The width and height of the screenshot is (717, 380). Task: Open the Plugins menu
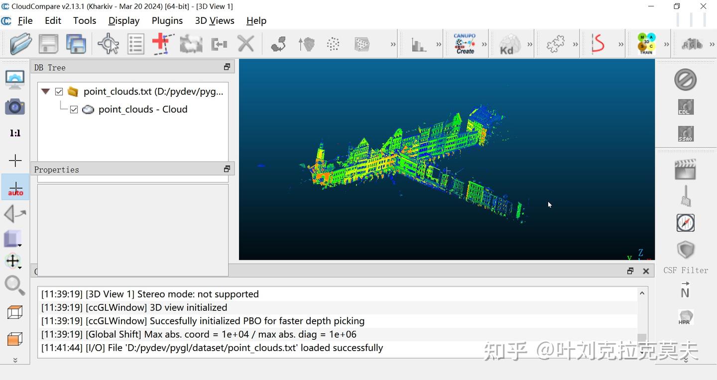167,20
